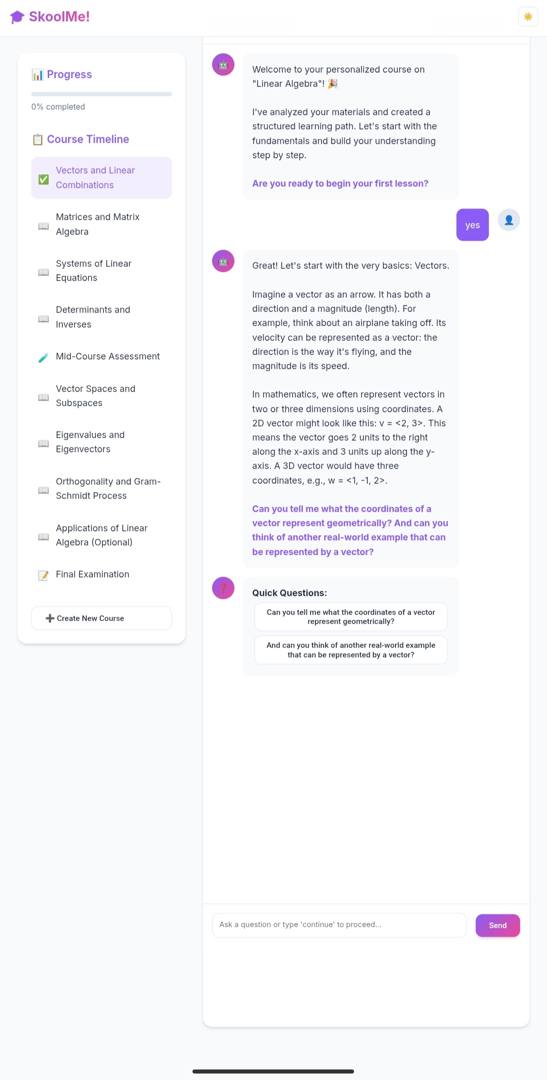Viewport: 547px width, 1080px height.
Task: Click the user avatar beside the yes message
Action: tap(509, 220)
